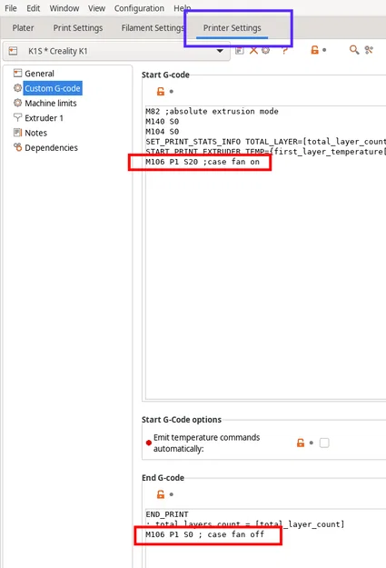386x568 pixels.
Task: Save the current printer preset
Action: pos(240,50)
